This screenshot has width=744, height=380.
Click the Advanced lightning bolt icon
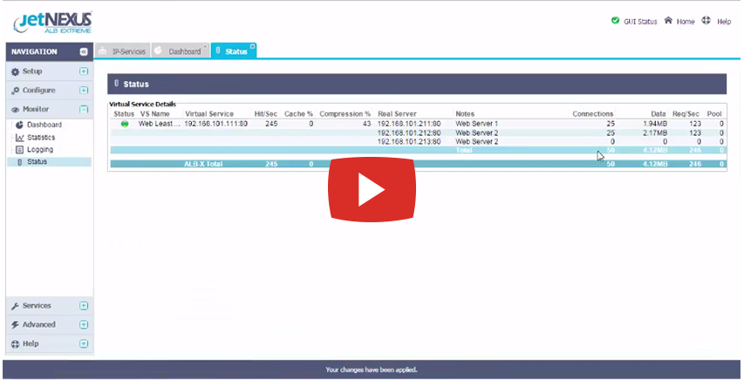point(15,325)
